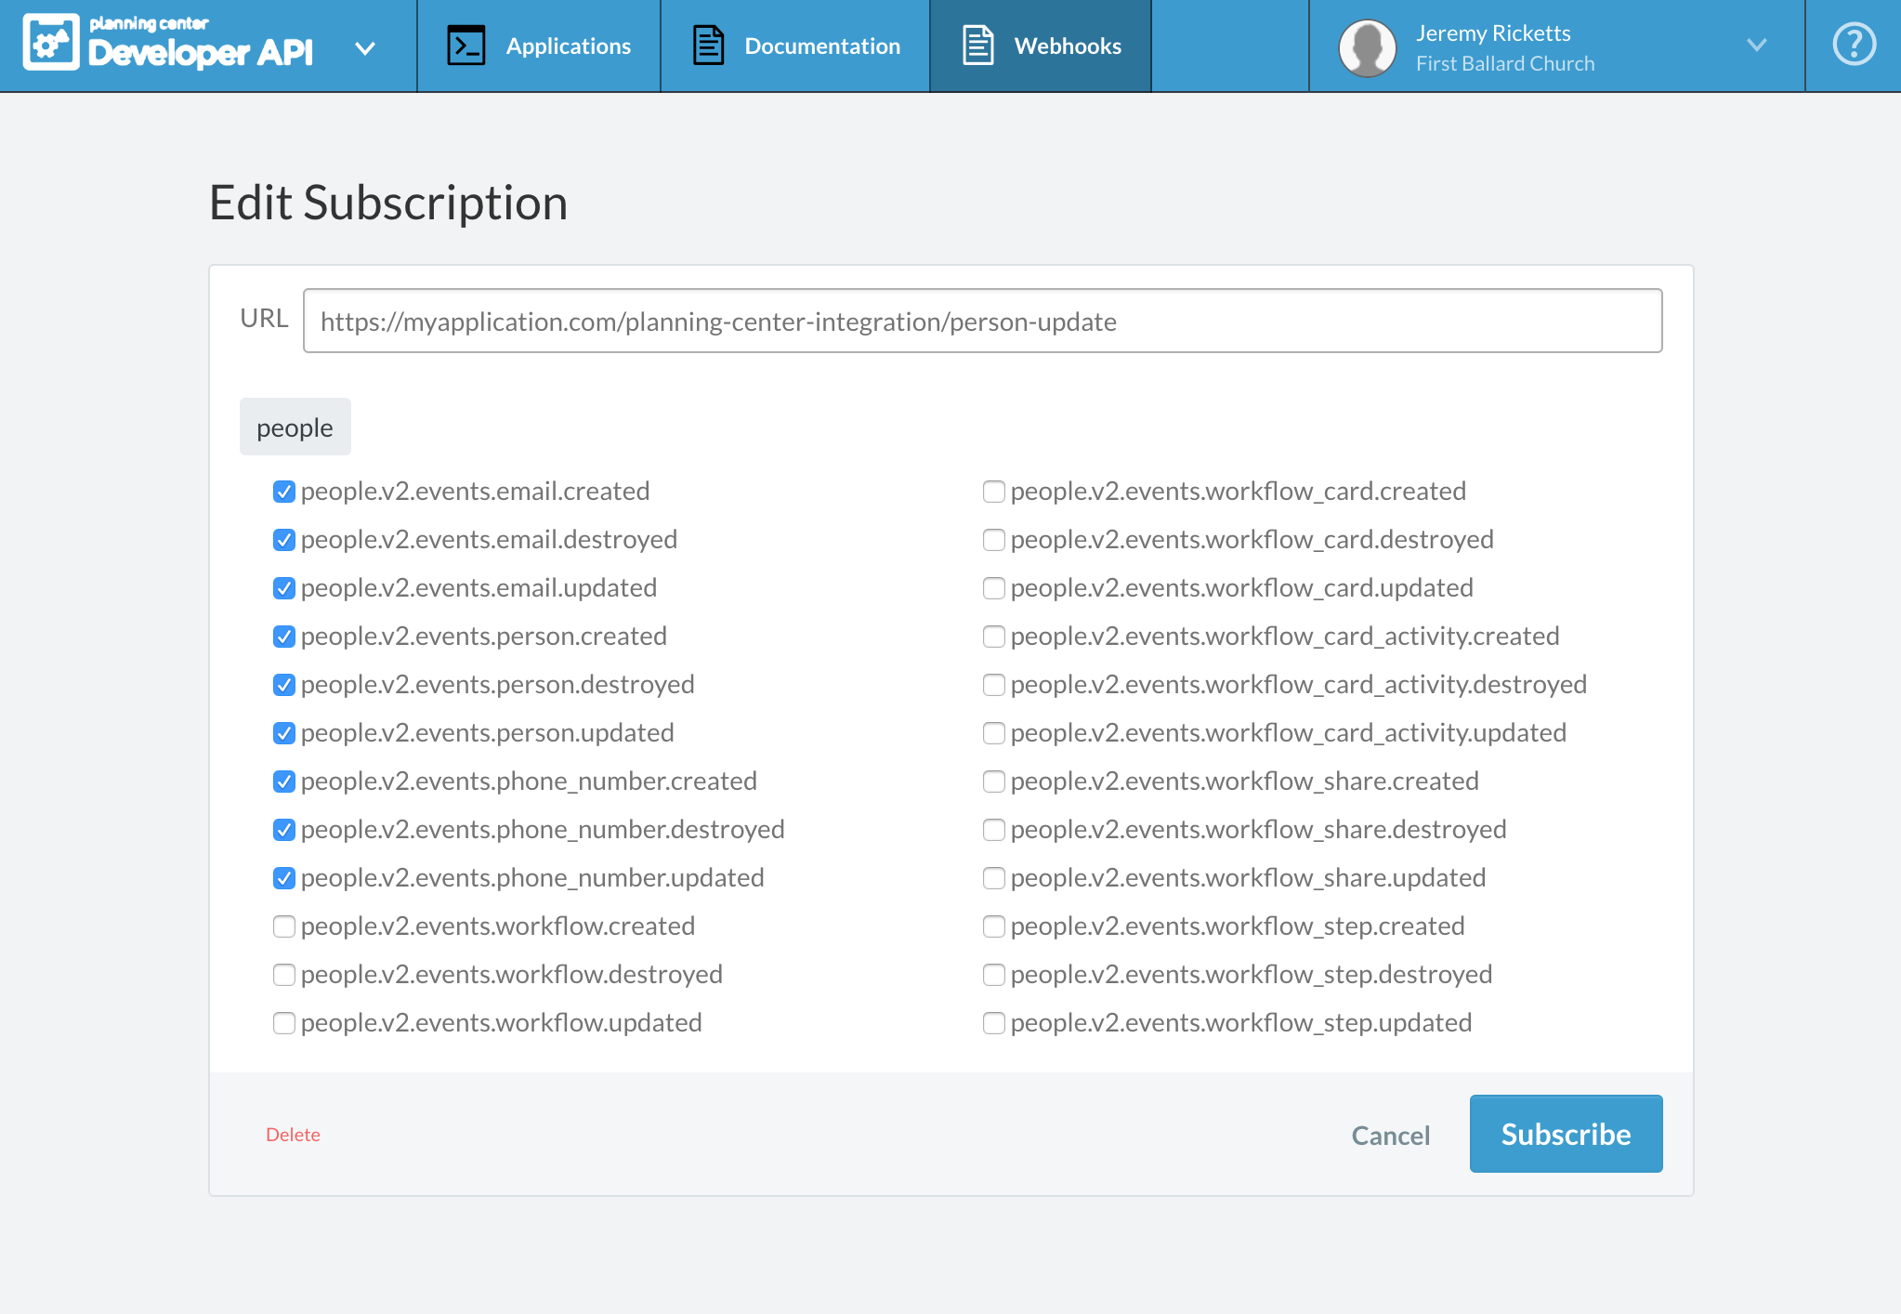Click Jeremy Ricketts profile avatar

(1367, 46)
